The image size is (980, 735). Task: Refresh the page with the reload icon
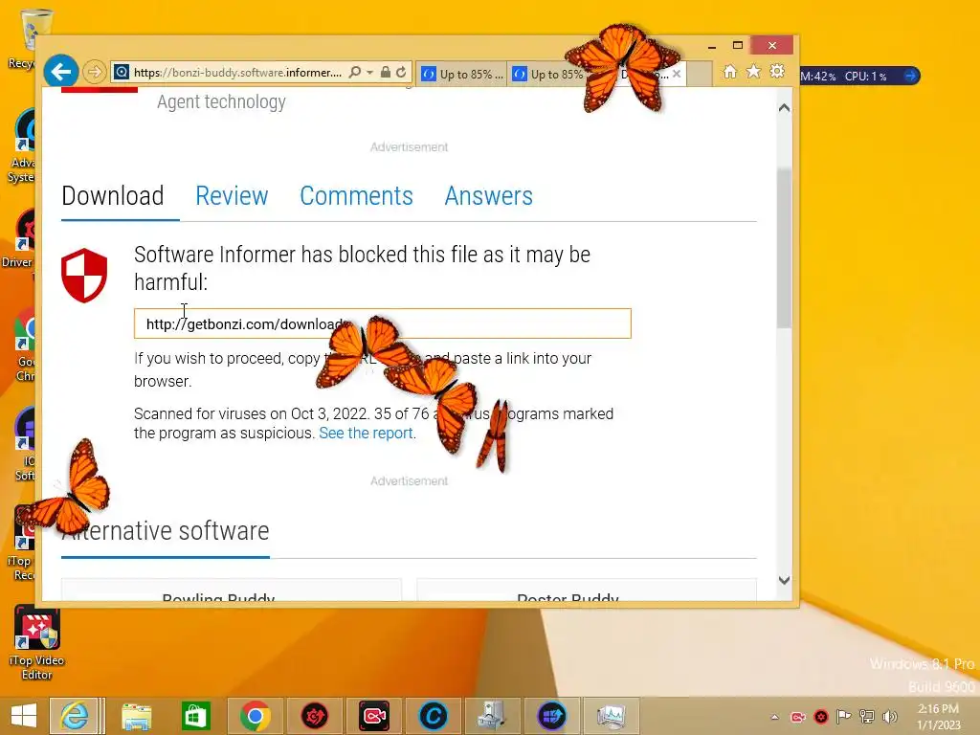click(401, 73)
